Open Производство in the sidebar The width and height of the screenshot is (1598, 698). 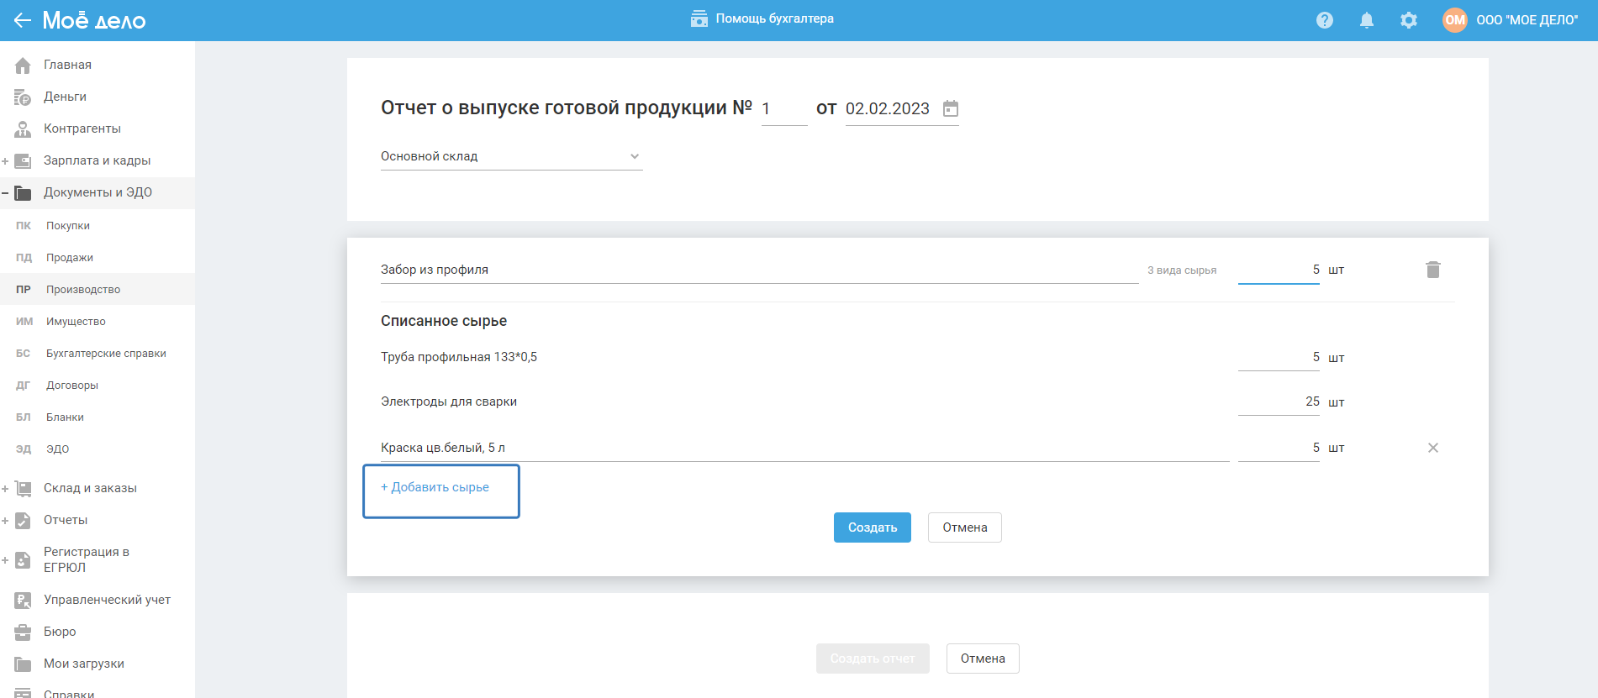98,289
